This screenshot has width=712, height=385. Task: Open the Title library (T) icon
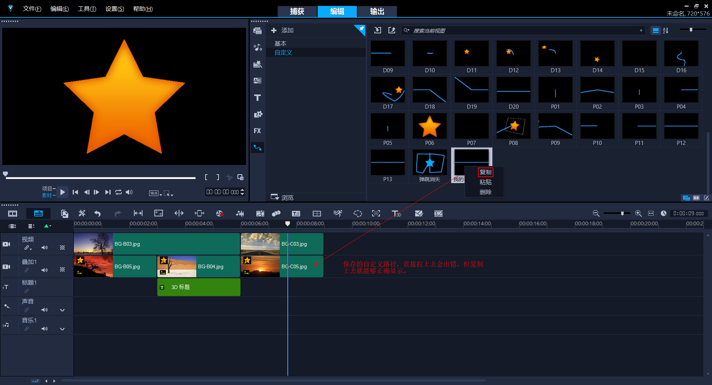(x=257, y=97)
